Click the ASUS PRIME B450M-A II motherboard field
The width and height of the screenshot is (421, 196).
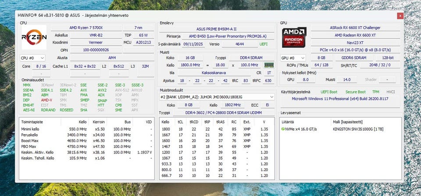pos(216,29)
